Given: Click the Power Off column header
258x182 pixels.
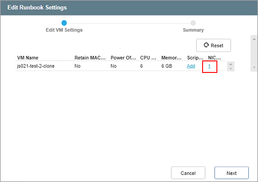Looking at the screenshot, I should pos(123,58).
